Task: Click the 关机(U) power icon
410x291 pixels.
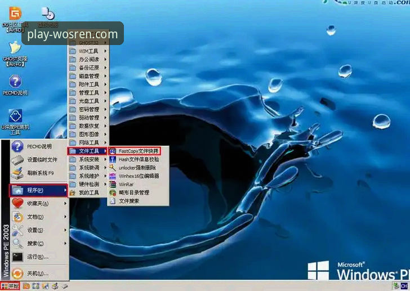Action: (x=17, y=274)
